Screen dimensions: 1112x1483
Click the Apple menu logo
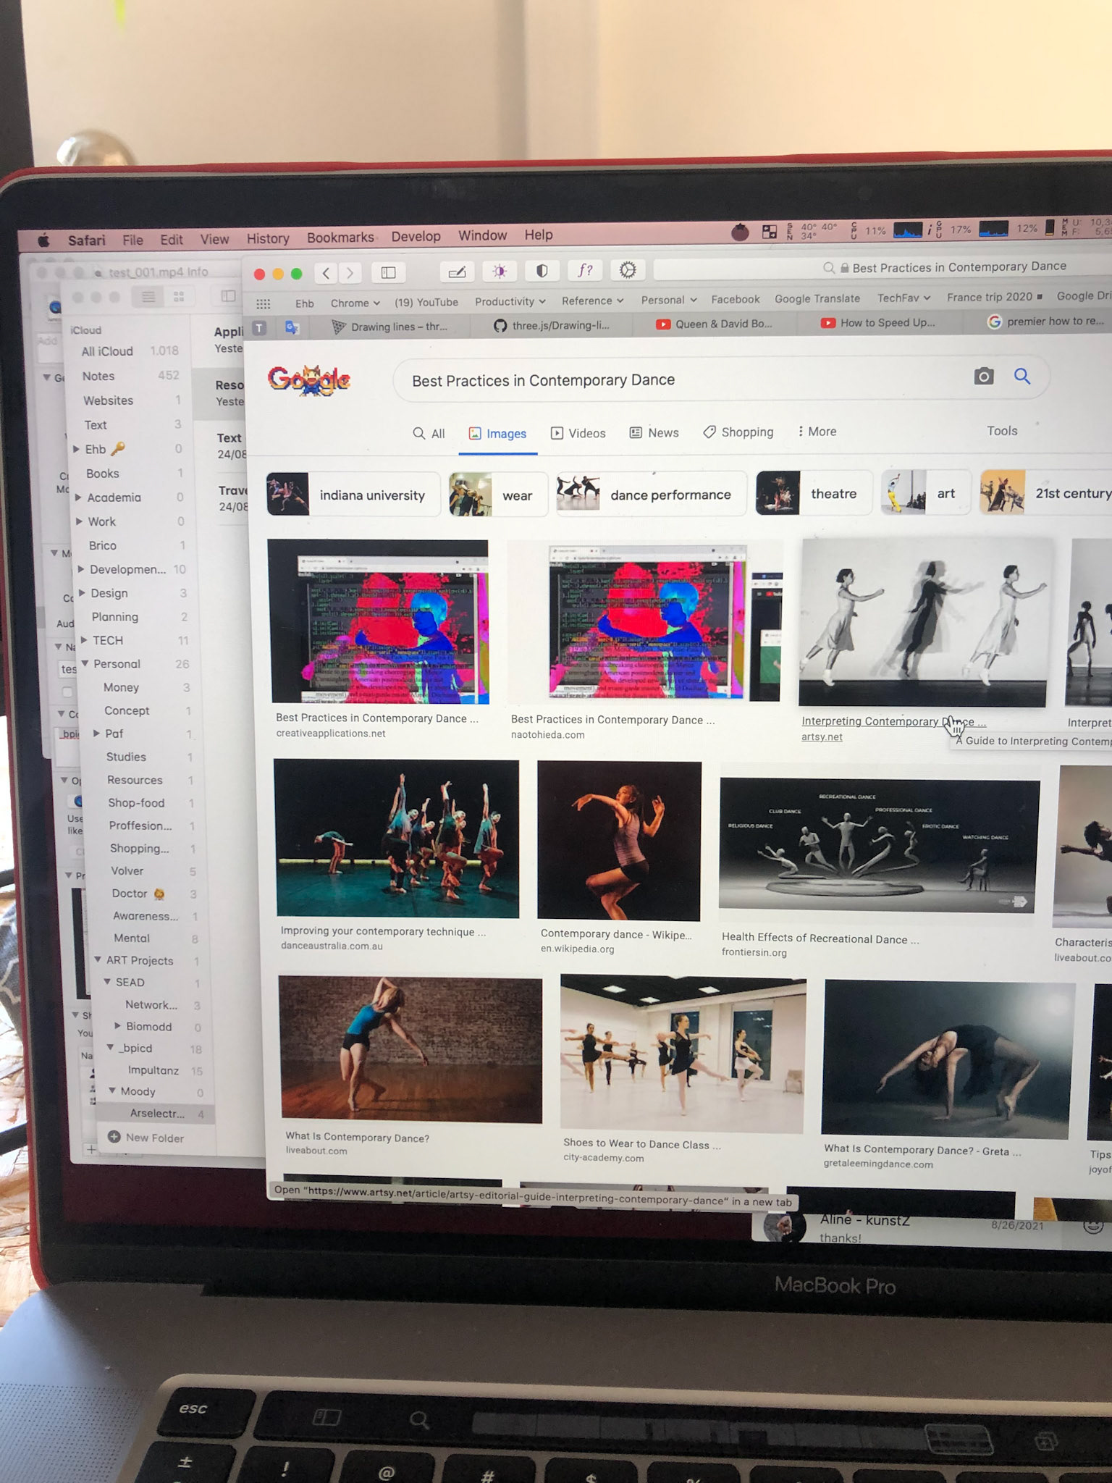[x=43, y=240]
